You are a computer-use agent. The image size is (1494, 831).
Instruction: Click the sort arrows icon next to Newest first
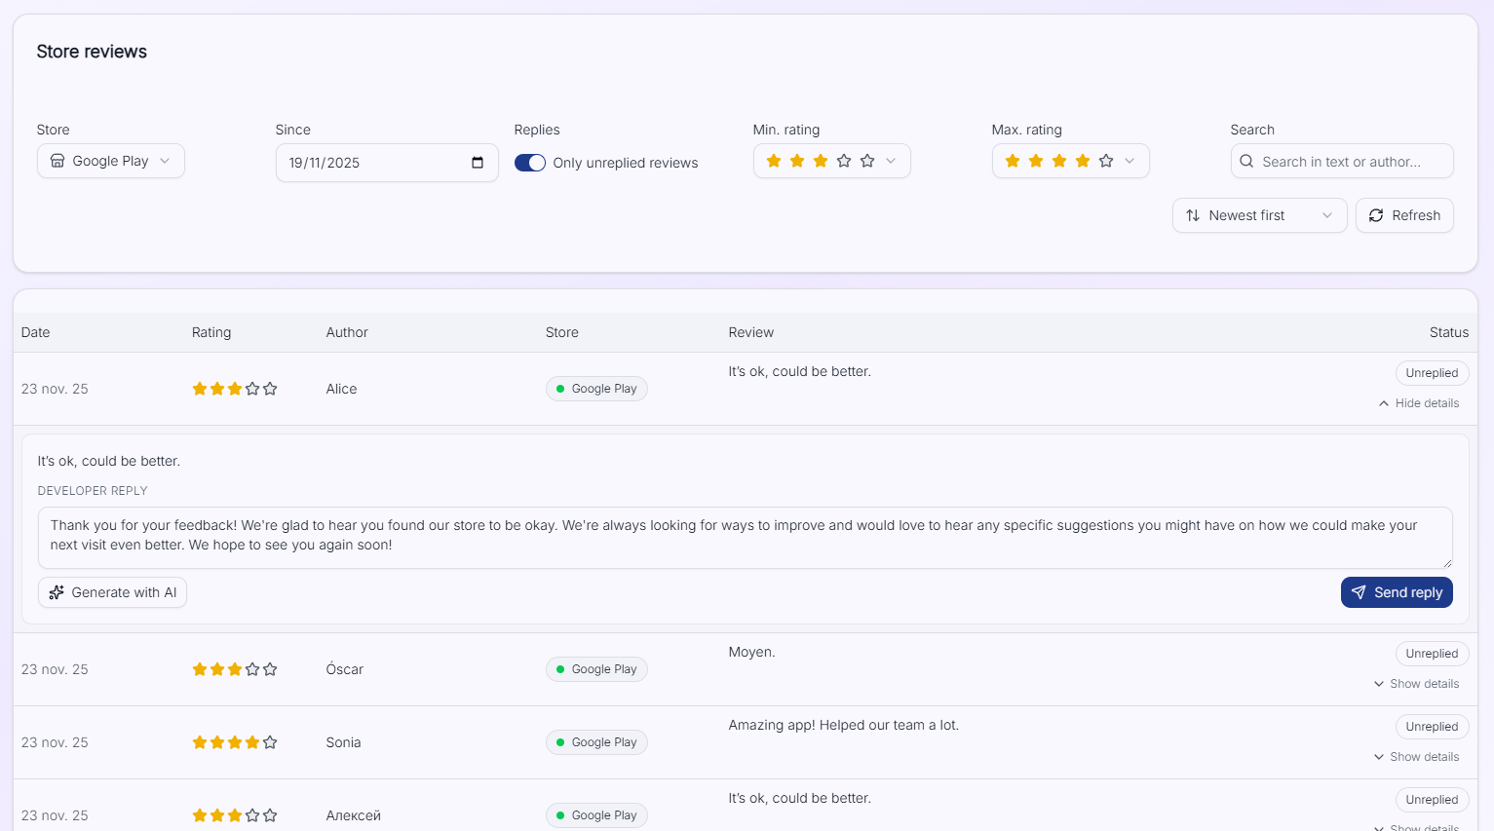click(1192, 215)
